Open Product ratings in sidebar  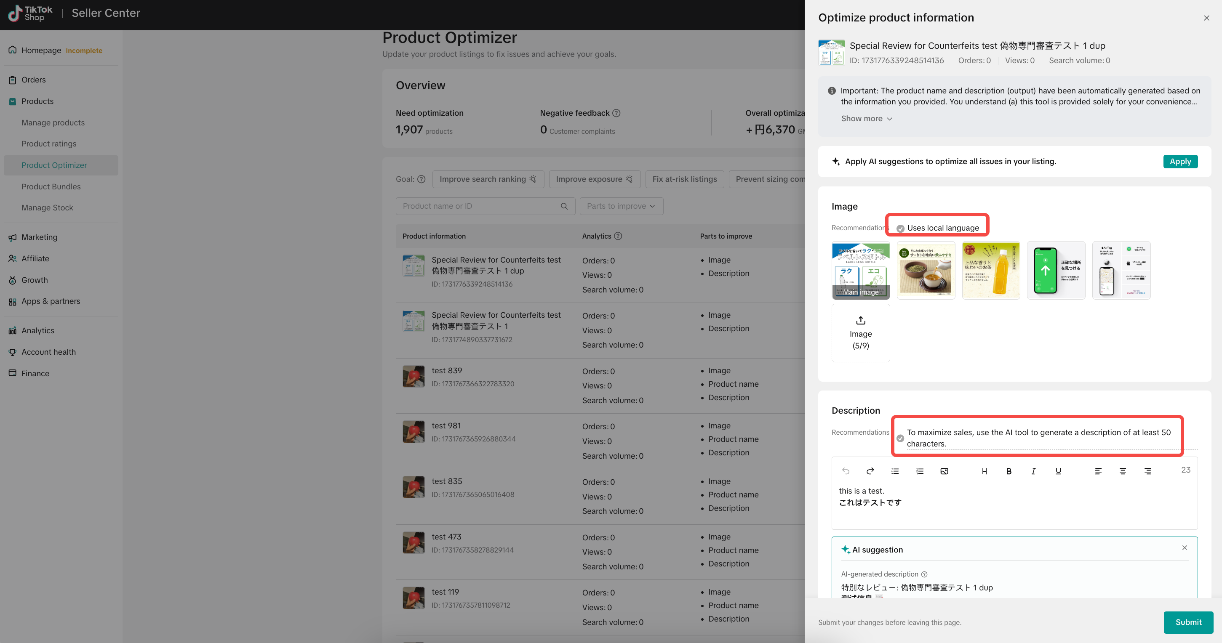click(49, 143)
